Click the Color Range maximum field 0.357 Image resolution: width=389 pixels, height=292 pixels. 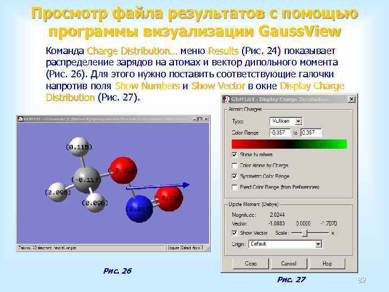311,132
